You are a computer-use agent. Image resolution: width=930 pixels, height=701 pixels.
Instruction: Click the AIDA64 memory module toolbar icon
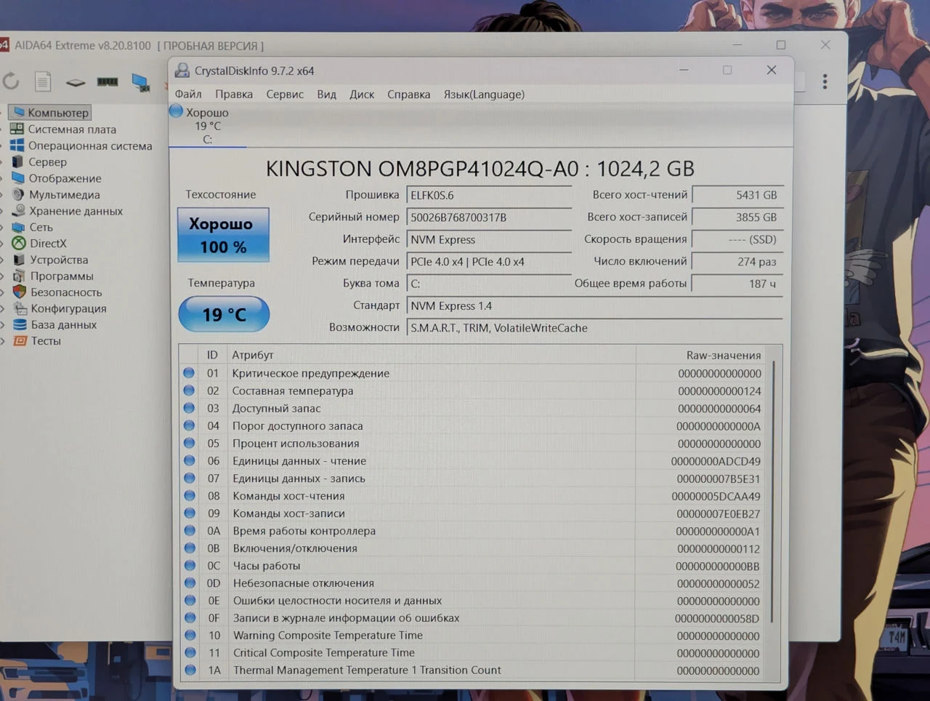[x=108, y=81]
